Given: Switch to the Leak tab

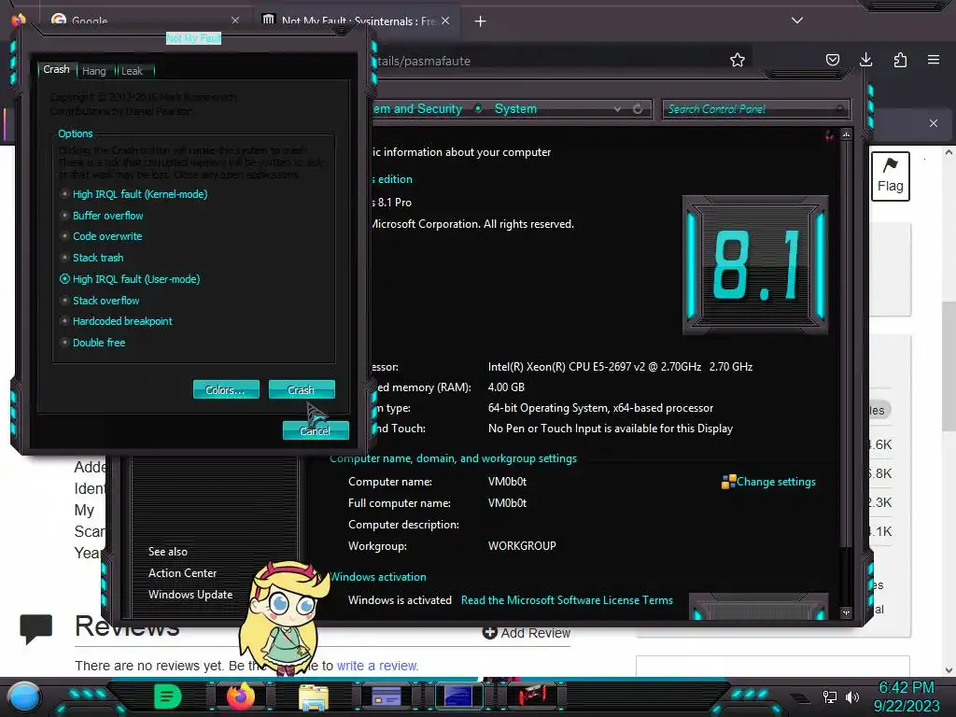Looking at the screenshot, I should coord(133,71).
